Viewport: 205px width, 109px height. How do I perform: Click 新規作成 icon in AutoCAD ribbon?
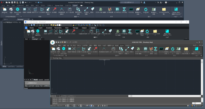5,9
